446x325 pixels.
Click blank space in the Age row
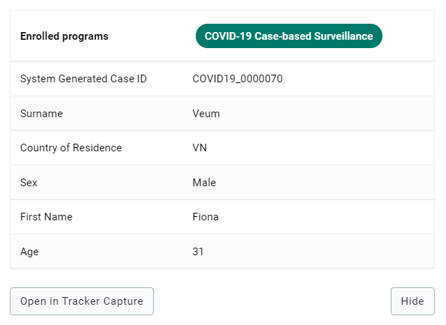(x=327, y=252)
